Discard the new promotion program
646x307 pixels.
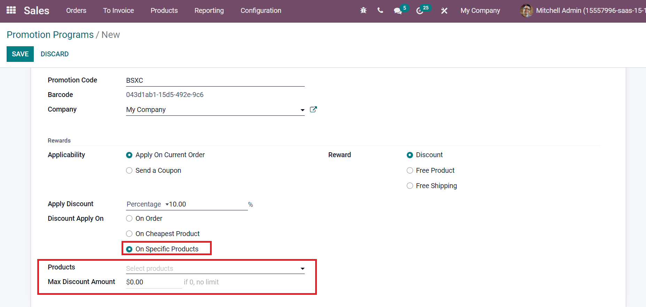point(55,54)
